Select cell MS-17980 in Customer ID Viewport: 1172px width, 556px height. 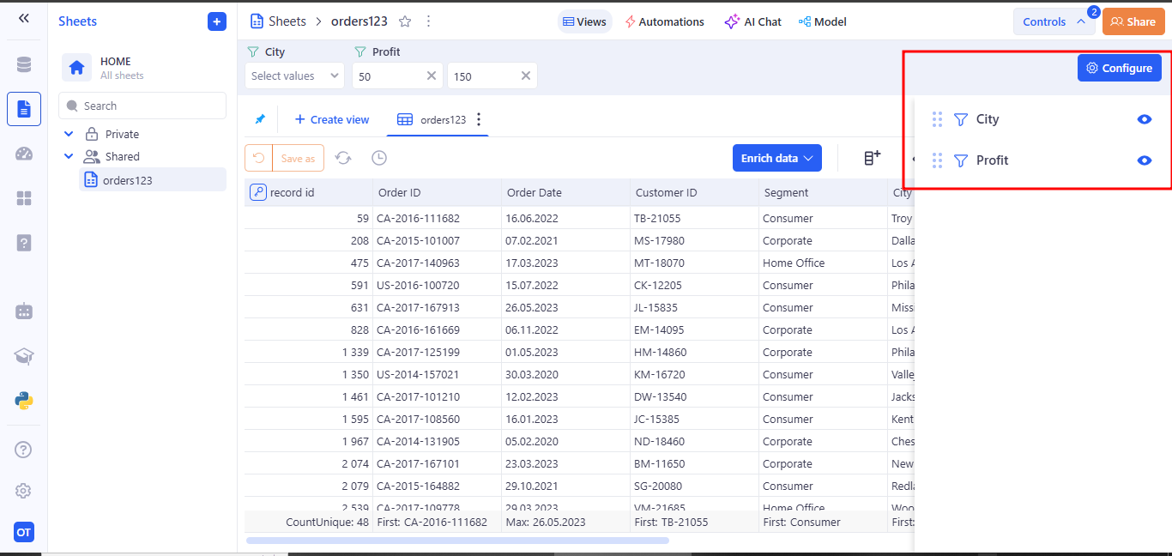pos(695,240)
